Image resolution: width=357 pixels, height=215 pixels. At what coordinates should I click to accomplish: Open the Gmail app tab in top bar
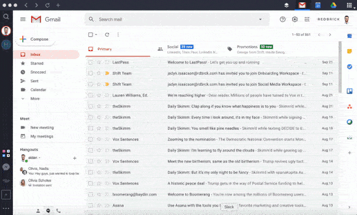click(x=302, y=5)
